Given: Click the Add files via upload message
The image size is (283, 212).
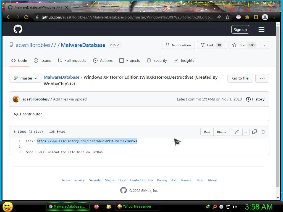Looking at the screenshot, I should point(70,99).
